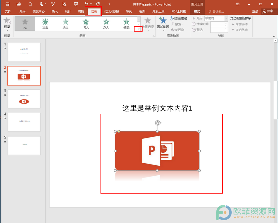Switch to the PDF工具集 tab

click(x=178, y=11)
